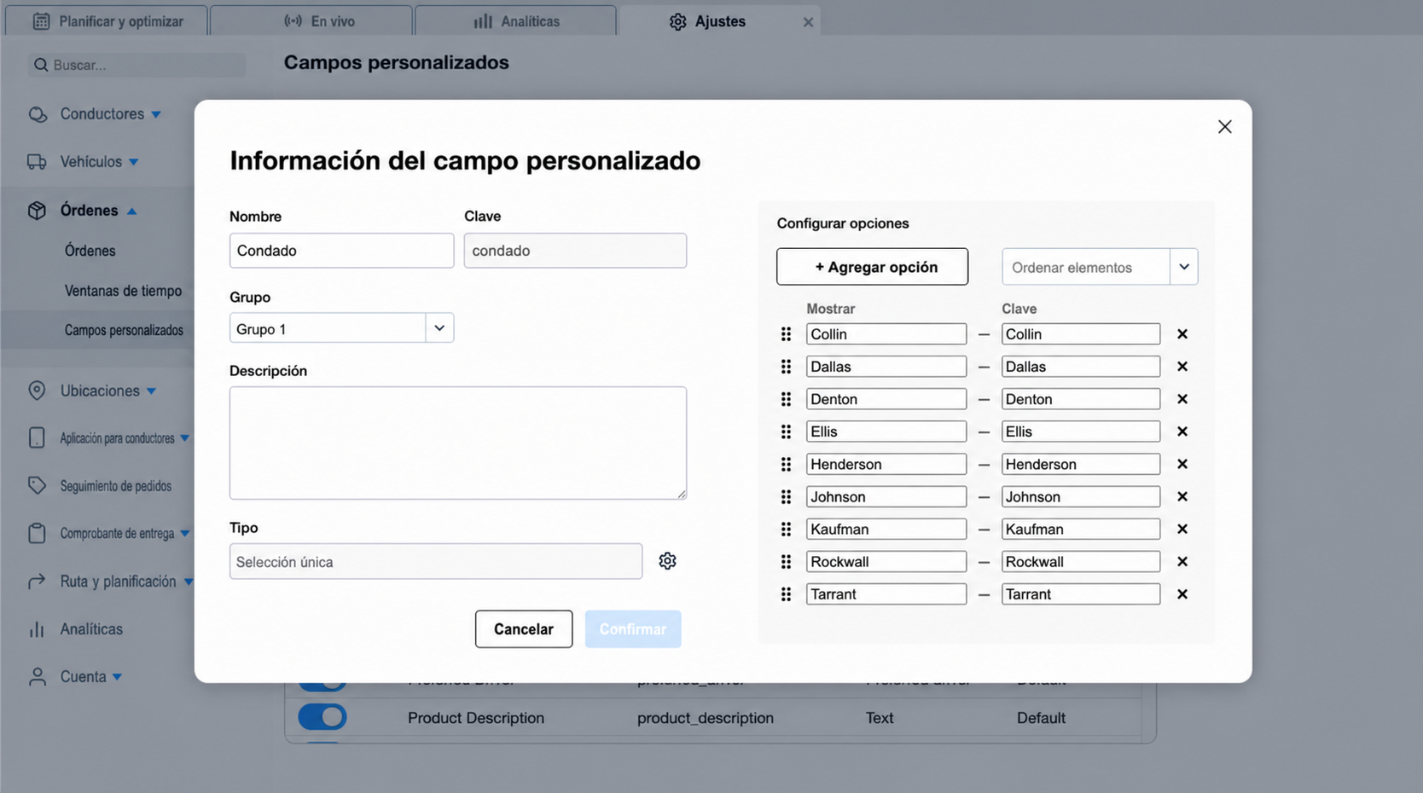1423x793 pixels.
Task: Remove the Dallas option
Action: tap(1182, 367)
